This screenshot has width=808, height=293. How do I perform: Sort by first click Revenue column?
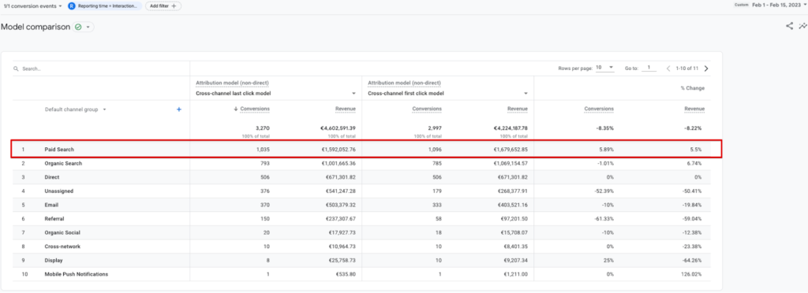(x=518, y=109)
